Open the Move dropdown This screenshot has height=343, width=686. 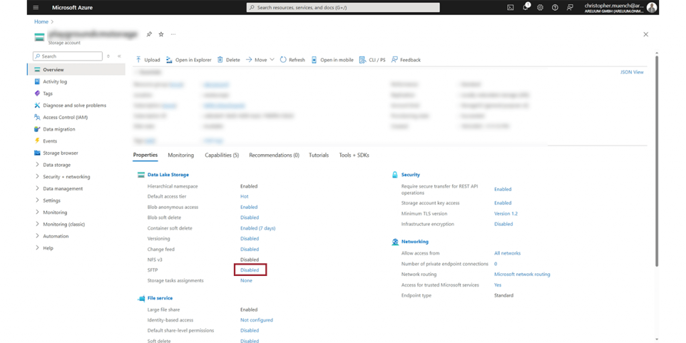click(260, 60)
